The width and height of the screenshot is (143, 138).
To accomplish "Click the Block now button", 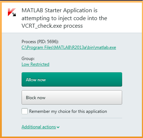I will click(72, 97).
